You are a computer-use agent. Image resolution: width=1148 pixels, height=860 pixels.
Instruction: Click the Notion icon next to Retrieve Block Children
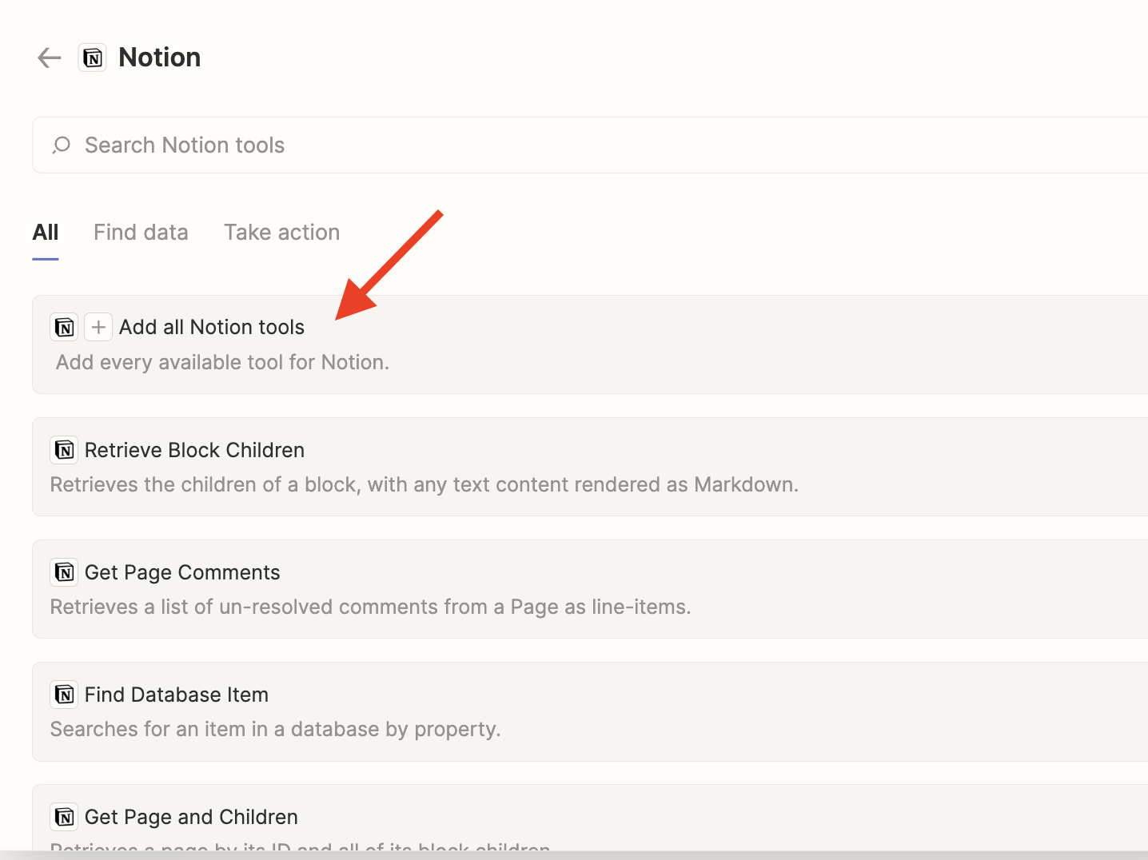click(65, 450)
